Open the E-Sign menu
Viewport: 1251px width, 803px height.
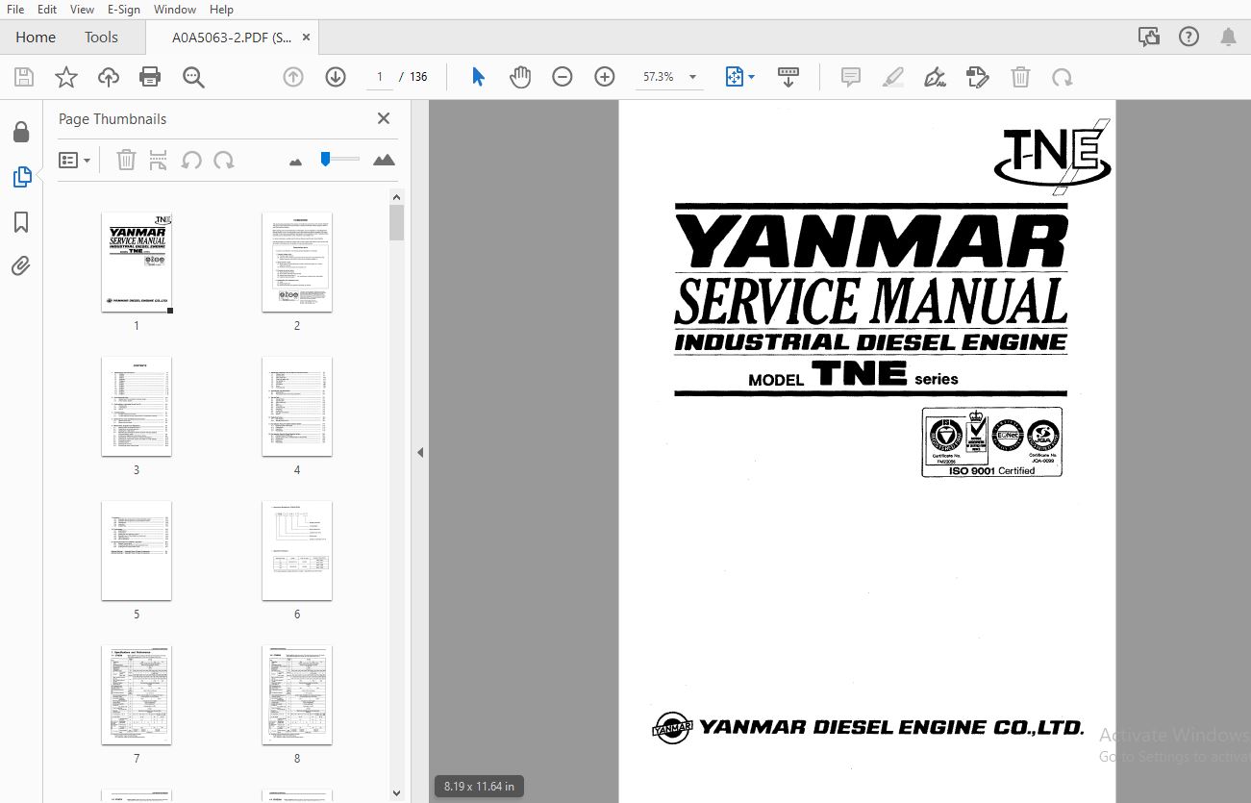click(124, 10)
